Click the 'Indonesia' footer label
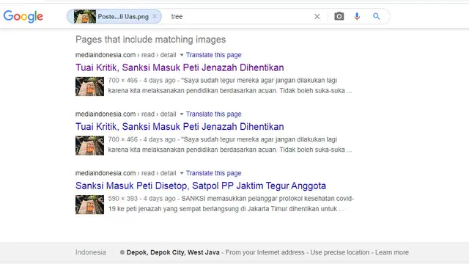Image resolution: width=469 pixels, height=264 pixels. click(91, 252)
